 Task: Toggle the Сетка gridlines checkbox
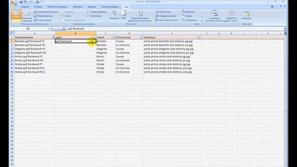63,16
